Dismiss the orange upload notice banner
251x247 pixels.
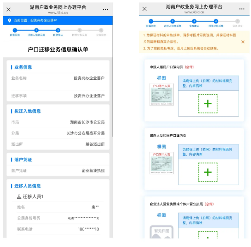(243, 42)
